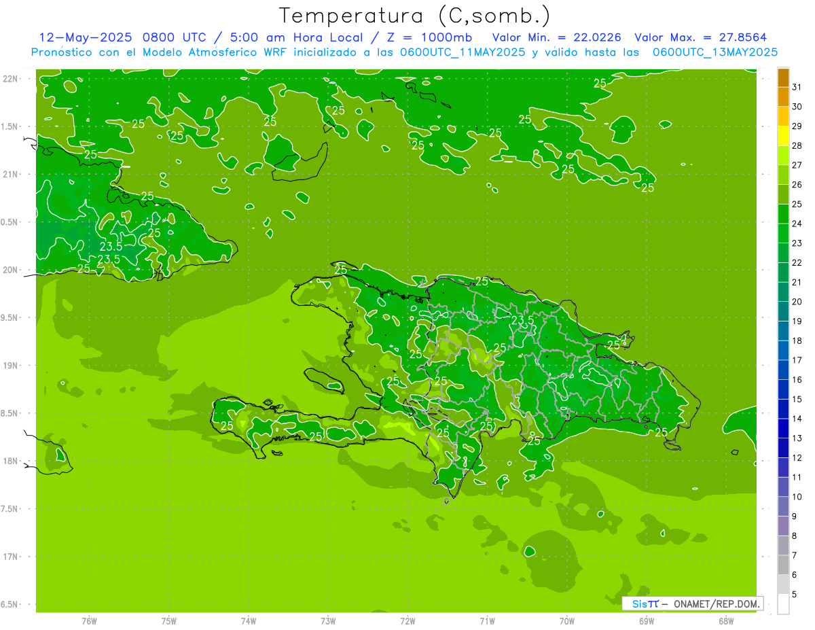Click the longitude axis label "69W"
Screen dimensions: 815x630
point(647,620)
